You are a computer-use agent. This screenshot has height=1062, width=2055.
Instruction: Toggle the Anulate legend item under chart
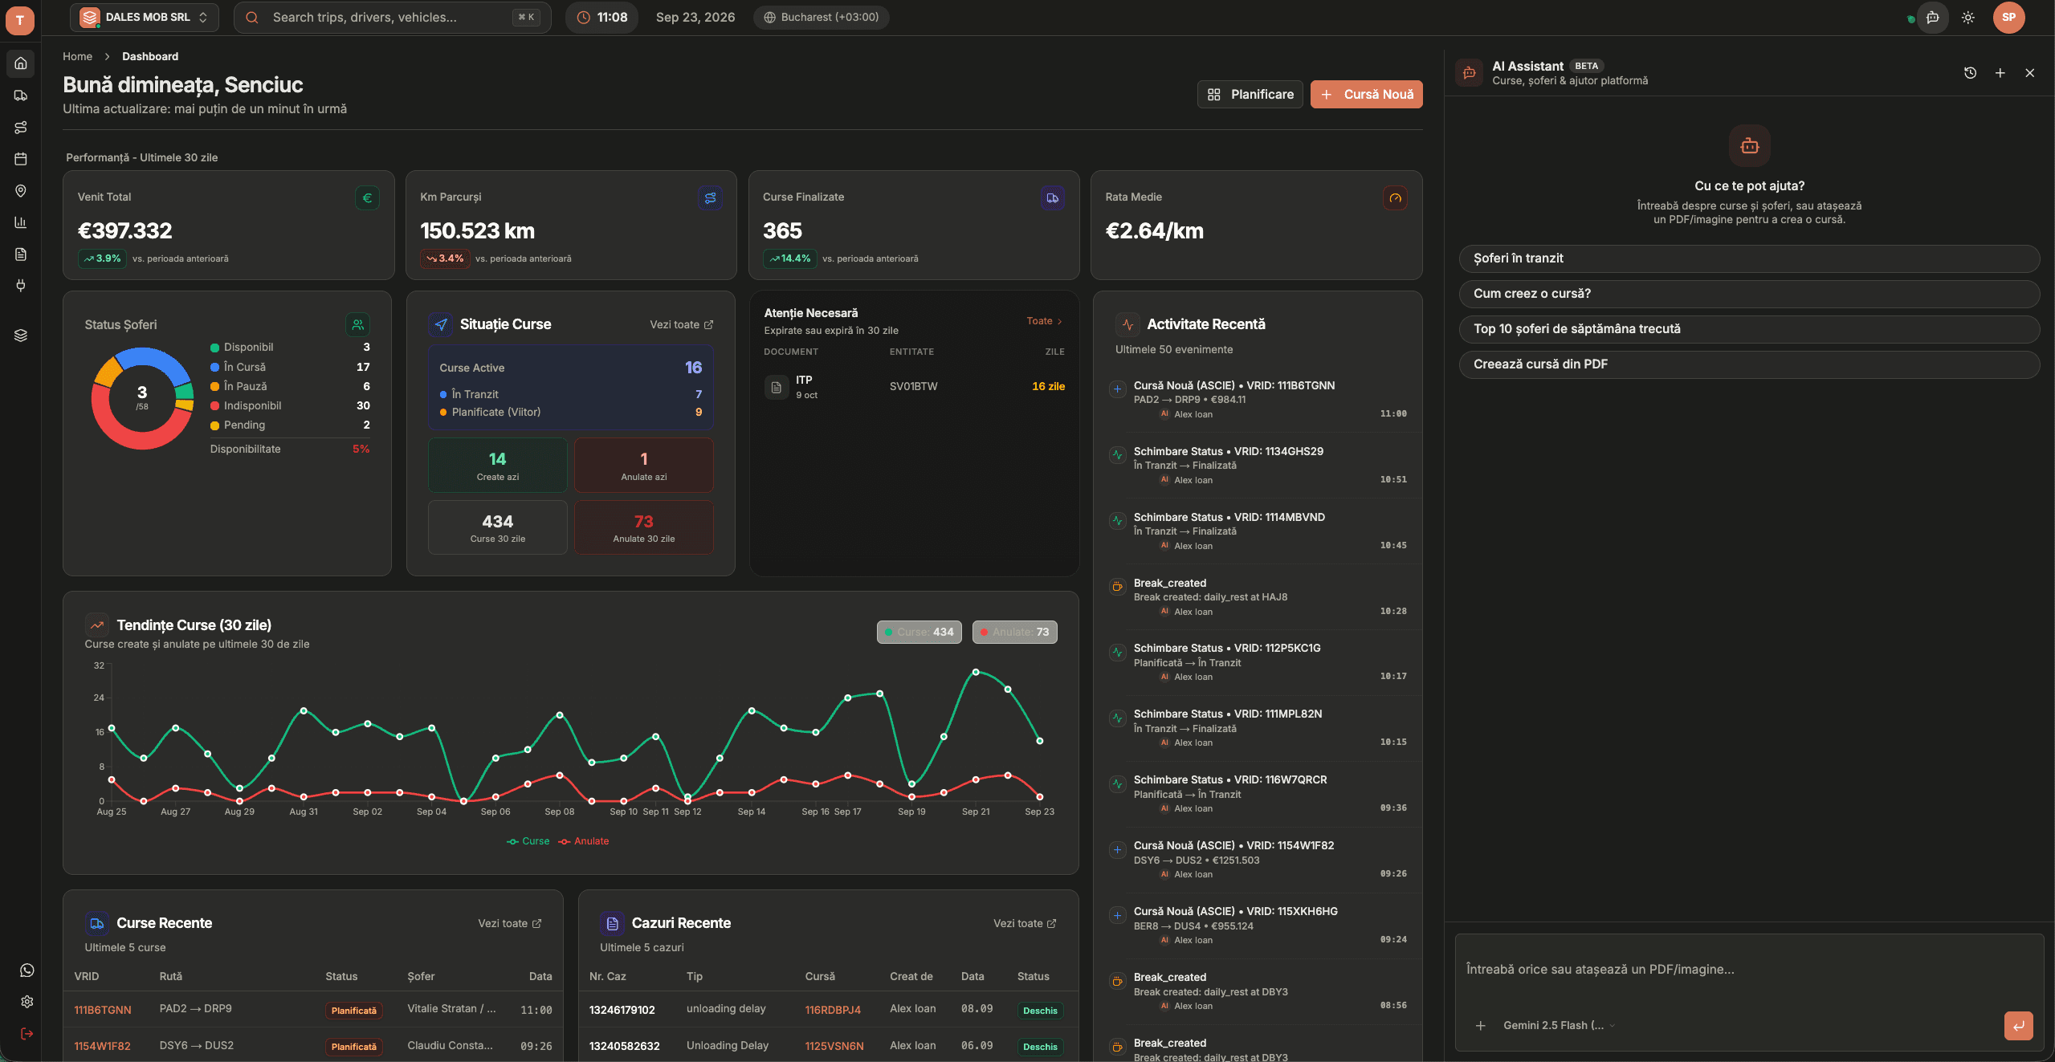(x=584, y=841)
